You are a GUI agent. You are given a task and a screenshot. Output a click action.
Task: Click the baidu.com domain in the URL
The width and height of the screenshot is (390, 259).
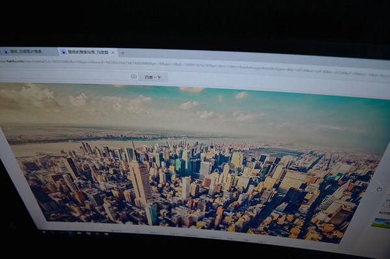pos(16,61)
